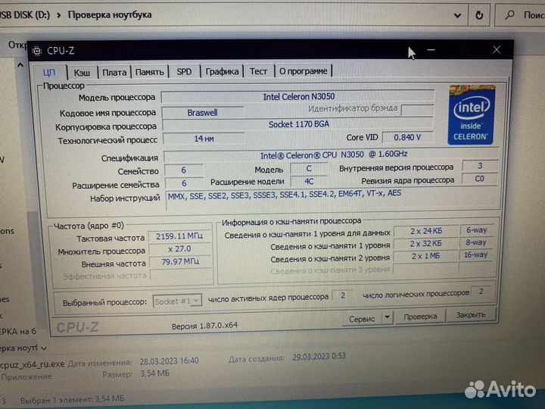Open the Кэш tab
This screenshot has width=545, height=409.
tap(82, 73)
